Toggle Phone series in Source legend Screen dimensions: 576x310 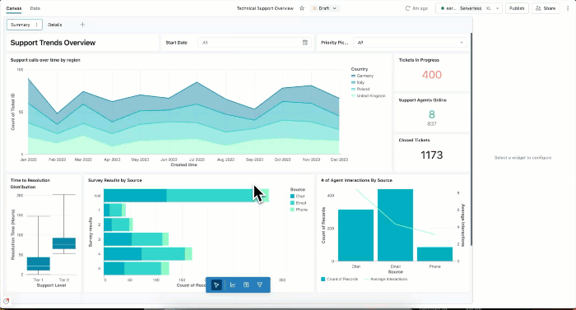pos(299,210)
